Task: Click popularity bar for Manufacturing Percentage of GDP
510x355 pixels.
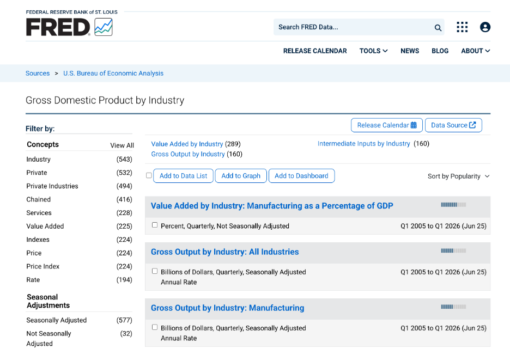Action: point(453,205)
